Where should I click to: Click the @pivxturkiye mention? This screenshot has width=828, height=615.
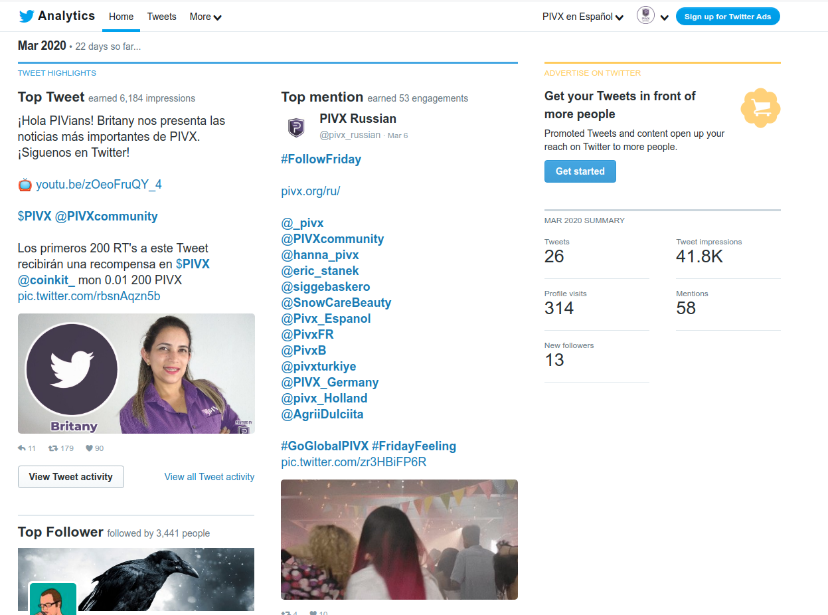click(319, 367)
